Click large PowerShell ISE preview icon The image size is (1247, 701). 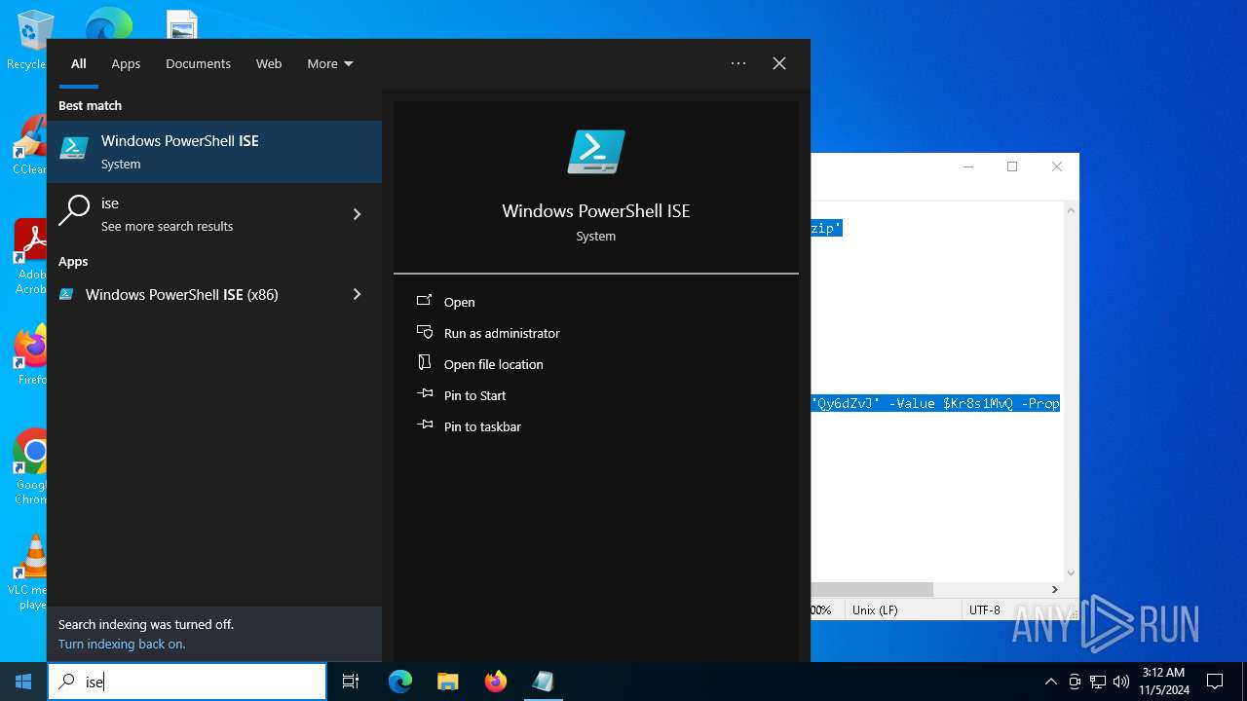click(596, 152)
